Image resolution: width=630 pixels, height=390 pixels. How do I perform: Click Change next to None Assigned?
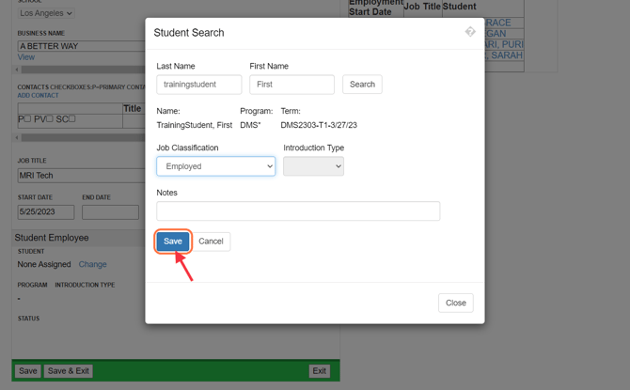tap(92, 264)
